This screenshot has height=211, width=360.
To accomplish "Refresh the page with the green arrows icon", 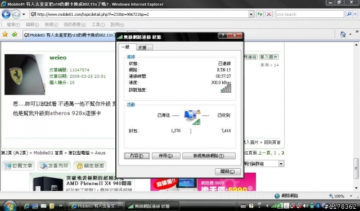I will coord(260,14).
